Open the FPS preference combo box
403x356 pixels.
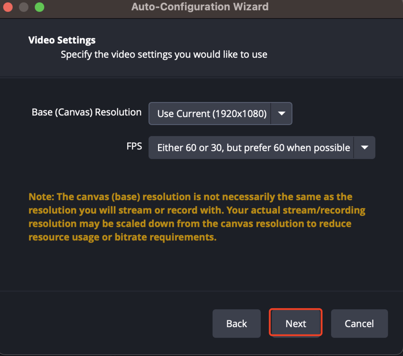pyautogui.click(x=253, y=148)
